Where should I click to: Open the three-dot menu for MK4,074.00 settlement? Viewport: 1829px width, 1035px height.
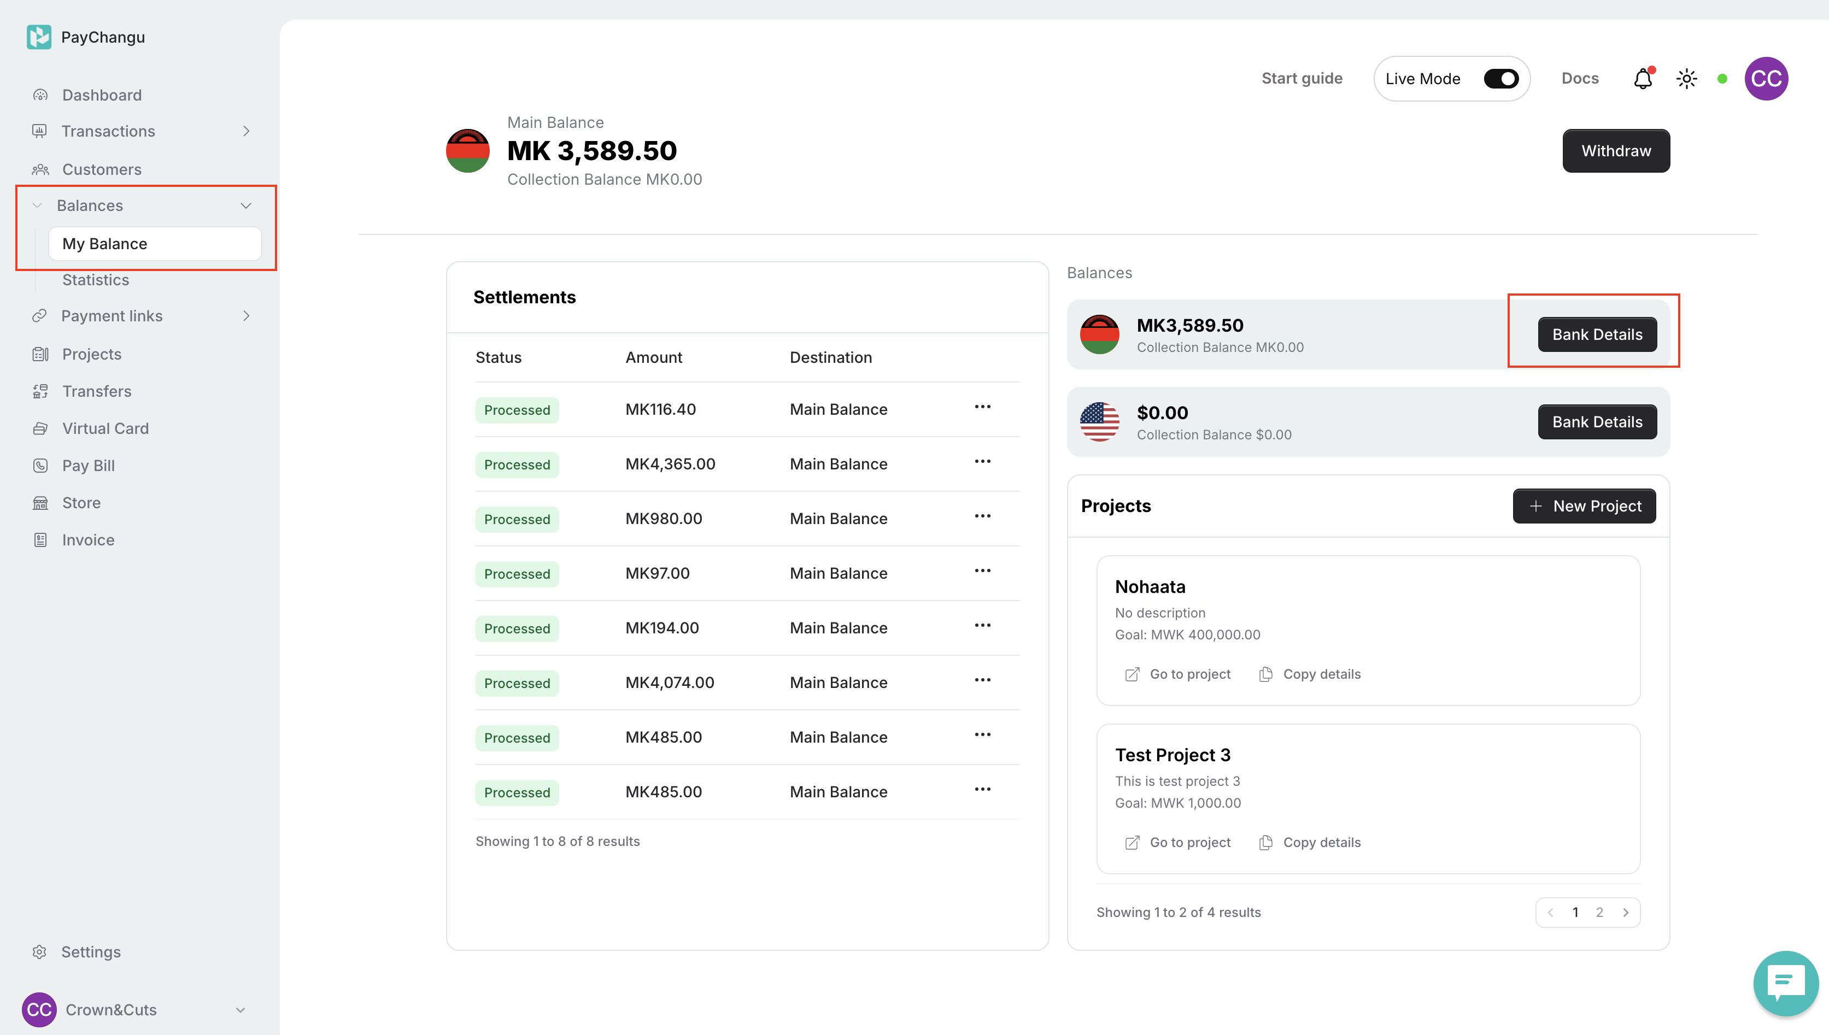pyautogui.click(x=982, y=680)
